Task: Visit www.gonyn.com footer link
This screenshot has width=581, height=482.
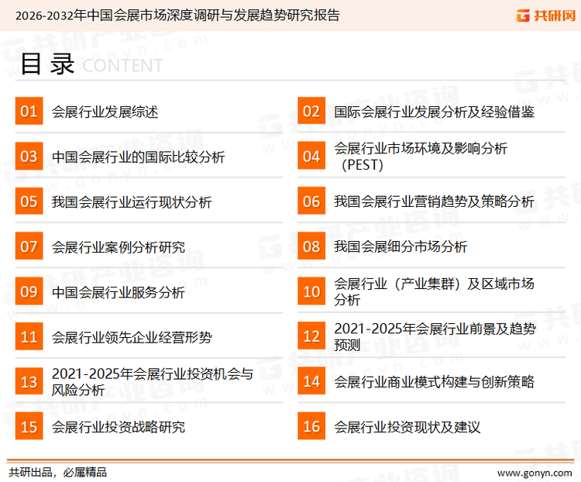Action: click(534, 472)
